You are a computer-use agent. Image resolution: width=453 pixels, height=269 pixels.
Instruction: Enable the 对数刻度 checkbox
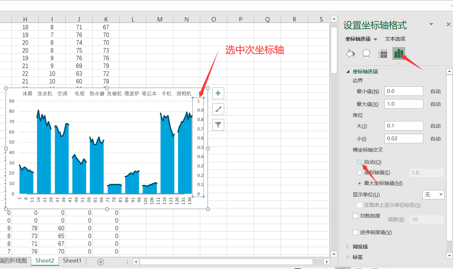point(355,216)
